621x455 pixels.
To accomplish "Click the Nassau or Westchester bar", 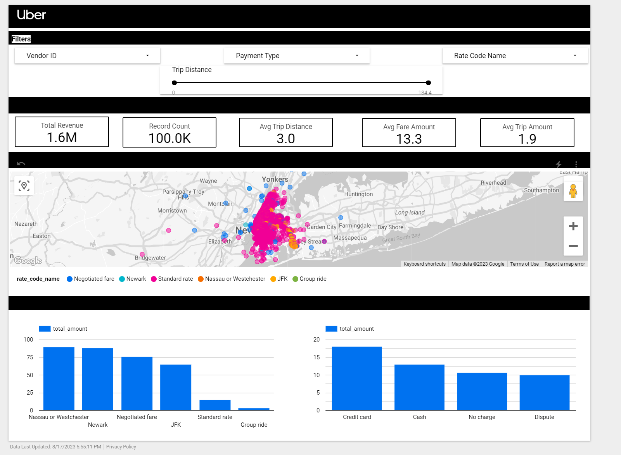I will coord(59,379).
